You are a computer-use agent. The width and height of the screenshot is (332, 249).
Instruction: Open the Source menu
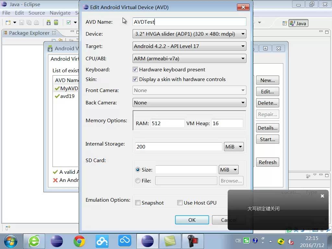[x=37, y=13]
